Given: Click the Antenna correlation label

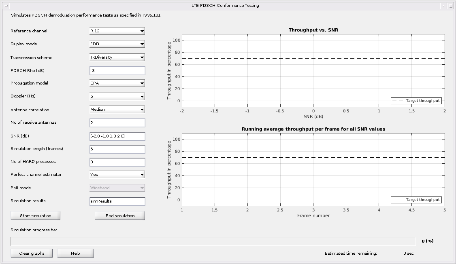Looking at the screenshot, I should click(30, 110).
